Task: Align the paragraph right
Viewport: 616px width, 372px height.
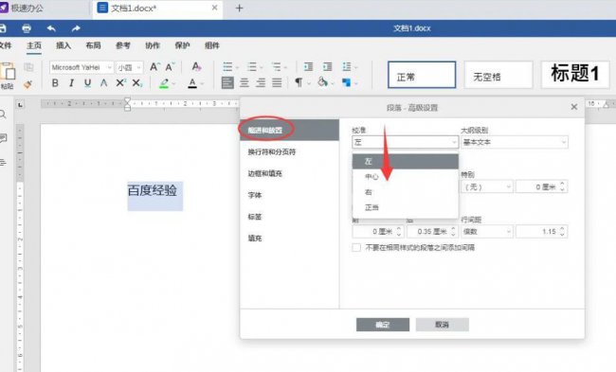Action: coord(261,82)
